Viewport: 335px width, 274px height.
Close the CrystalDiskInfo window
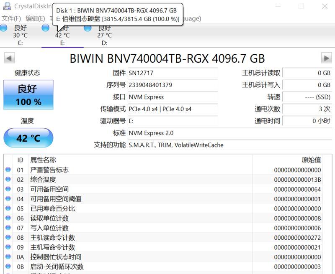(x=325, y=6)
